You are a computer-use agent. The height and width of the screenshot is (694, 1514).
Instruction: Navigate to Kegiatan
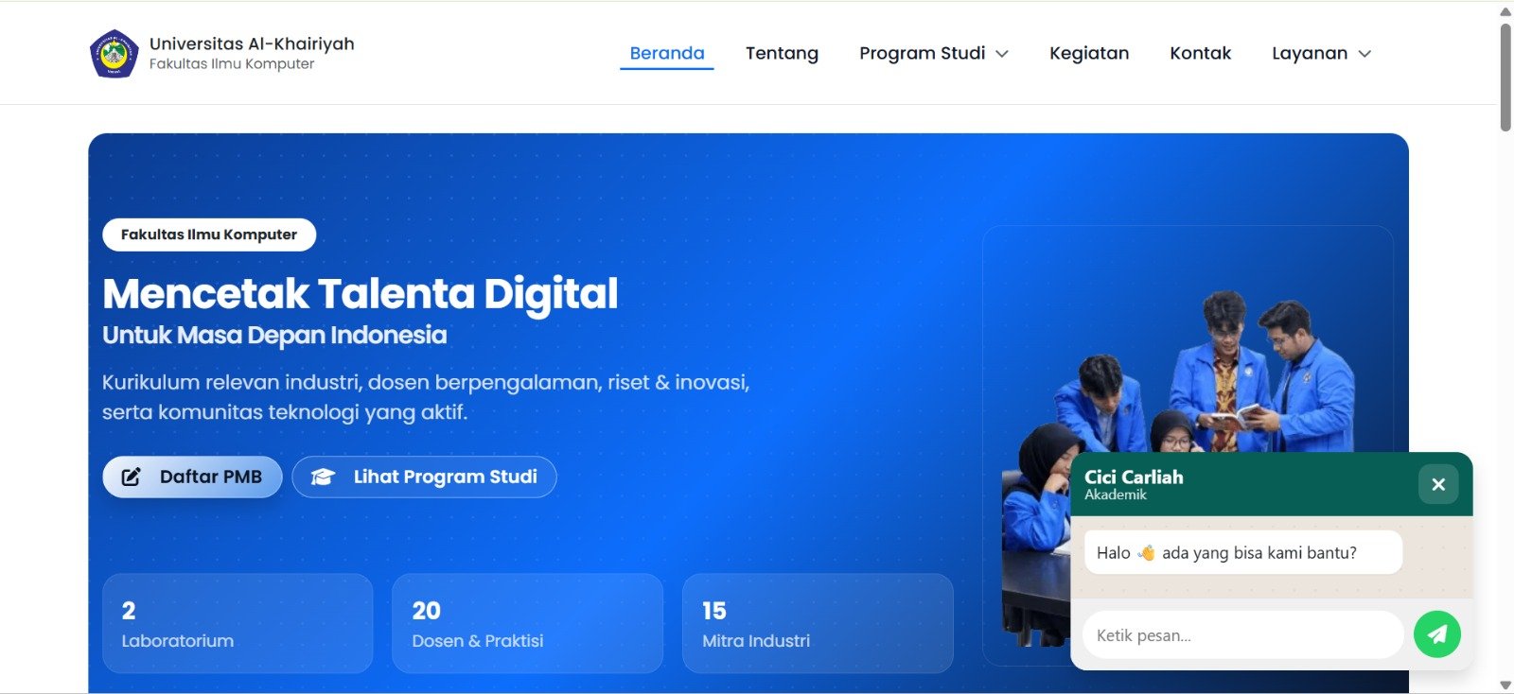(1089, 53)
